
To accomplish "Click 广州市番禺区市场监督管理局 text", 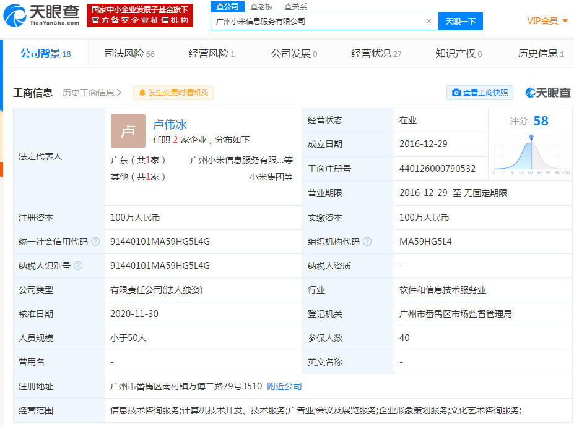I will (455, 314).
